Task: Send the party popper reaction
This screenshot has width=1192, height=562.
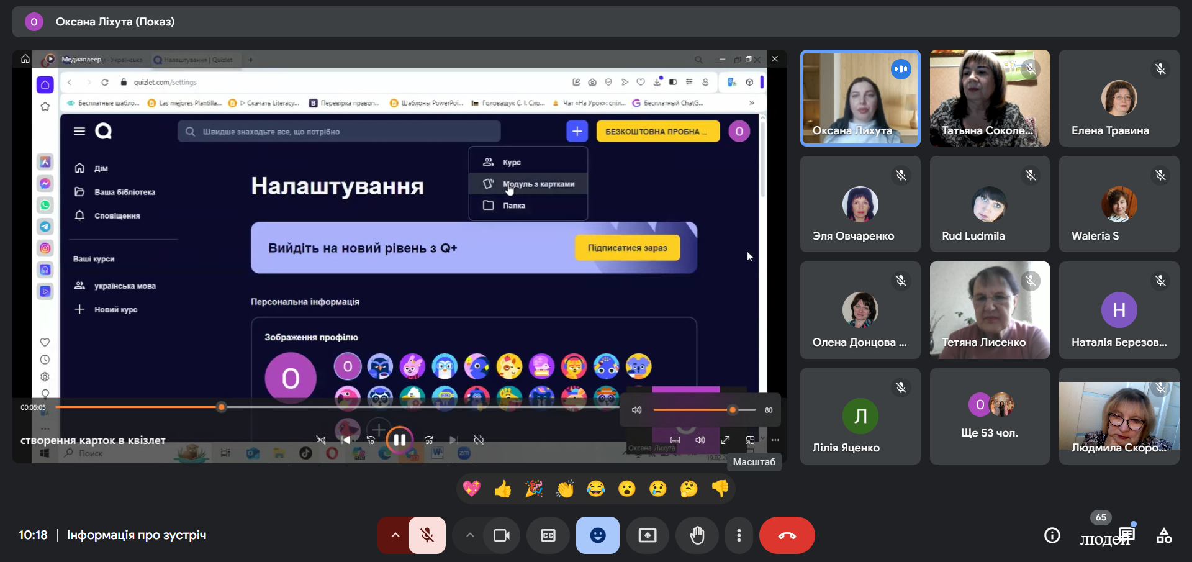Action: coord(534,489)
